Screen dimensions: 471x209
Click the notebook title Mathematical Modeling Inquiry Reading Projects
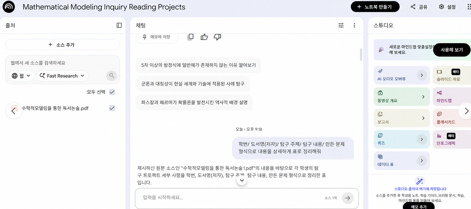click(x=104, y=7)
